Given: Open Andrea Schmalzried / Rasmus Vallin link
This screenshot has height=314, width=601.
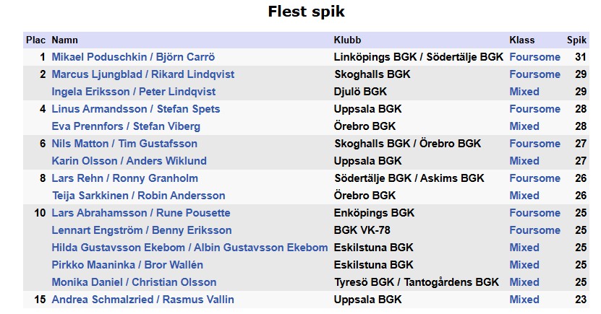Looking at the screenshot, I should coord(142,300).
